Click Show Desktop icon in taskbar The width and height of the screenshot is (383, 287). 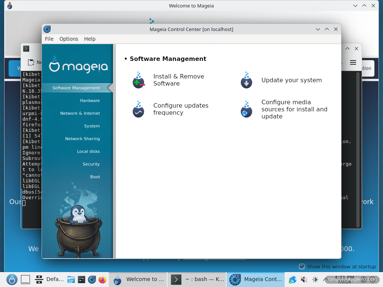pos(25,280)
